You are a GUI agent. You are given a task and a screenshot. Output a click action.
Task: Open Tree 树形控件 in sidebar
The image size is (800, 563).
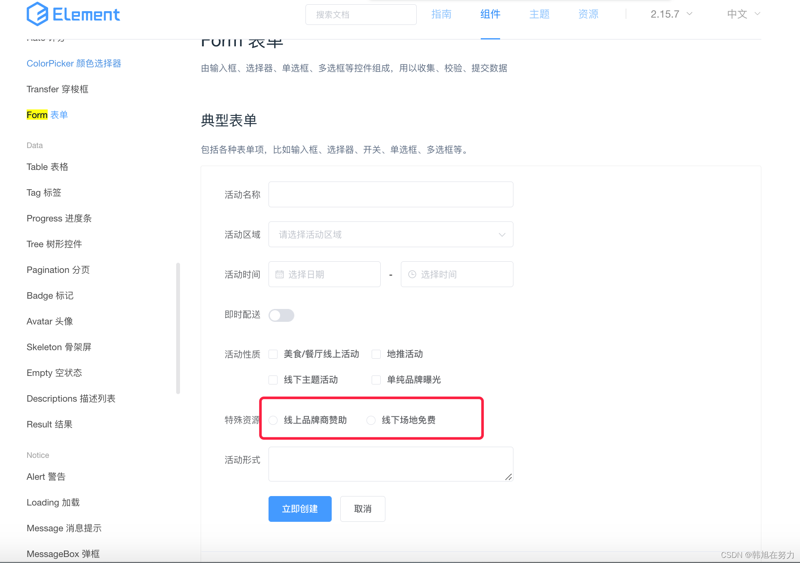pyautogui.click(x=54, y=244)
